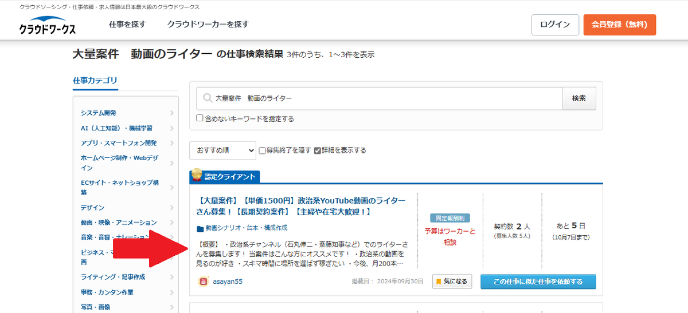Screen dimensions: 688x313
Task: Click the chevron beside システム開発
Action: click(x=172, y=113)
